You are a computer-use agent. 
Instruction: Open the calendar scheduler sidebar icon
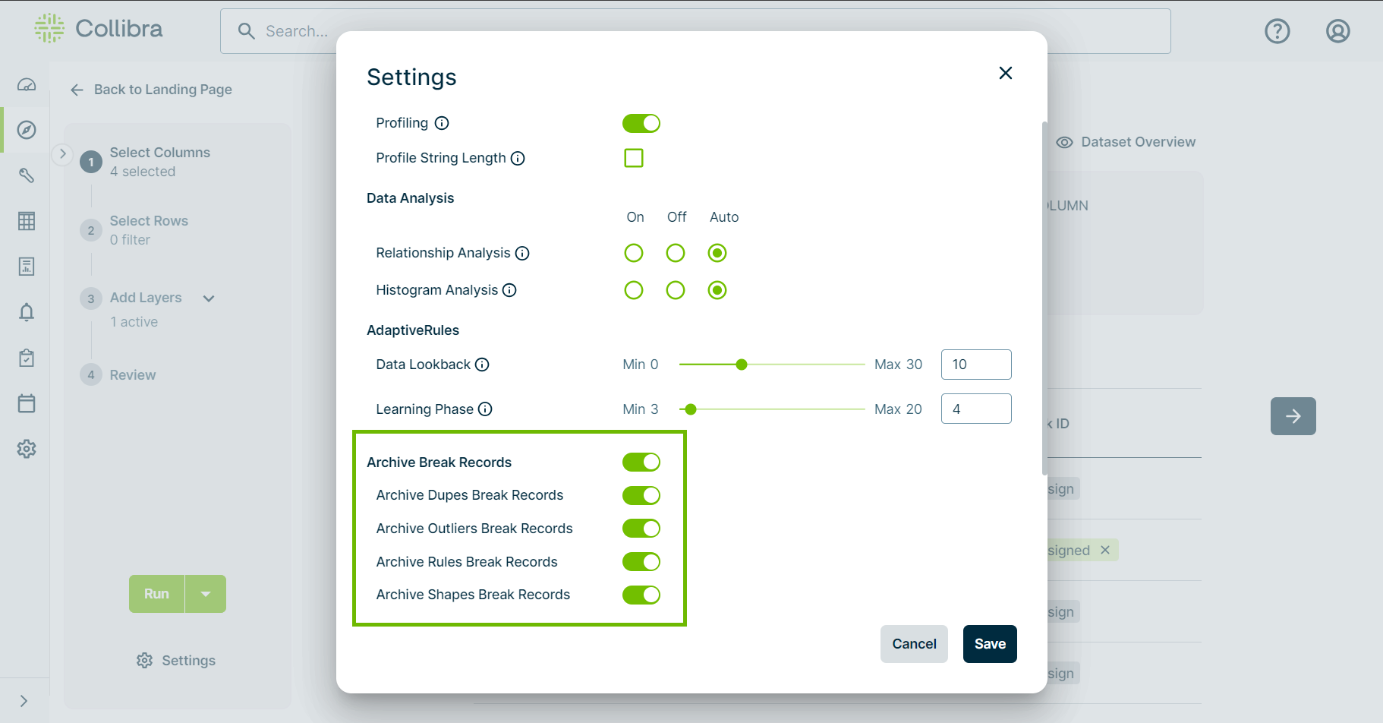coord(27,403)
